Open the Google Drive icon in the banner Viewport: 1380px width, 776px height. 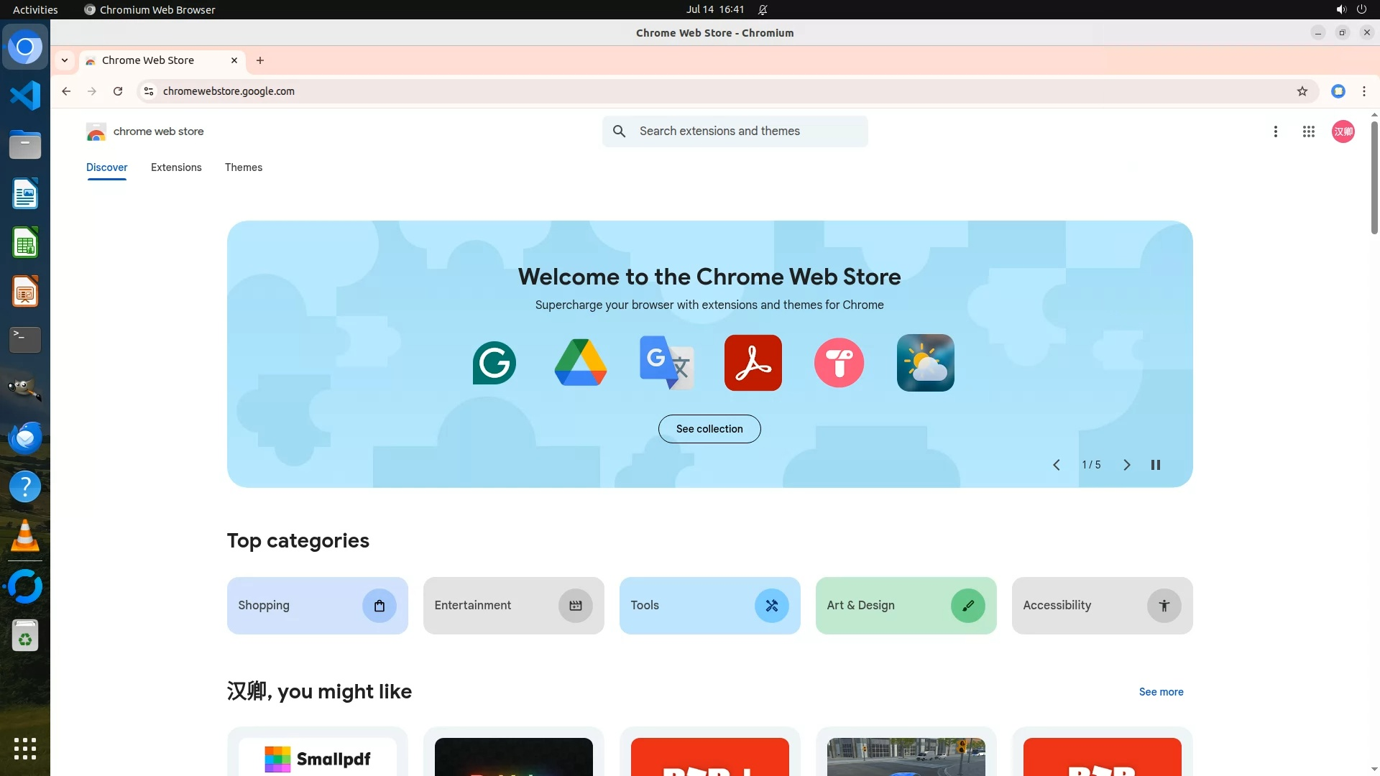[581, 363]
